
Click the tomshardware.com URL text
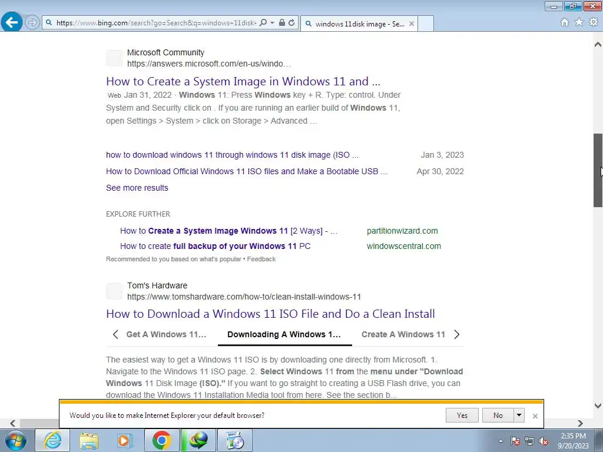click(x=244, y=297)
